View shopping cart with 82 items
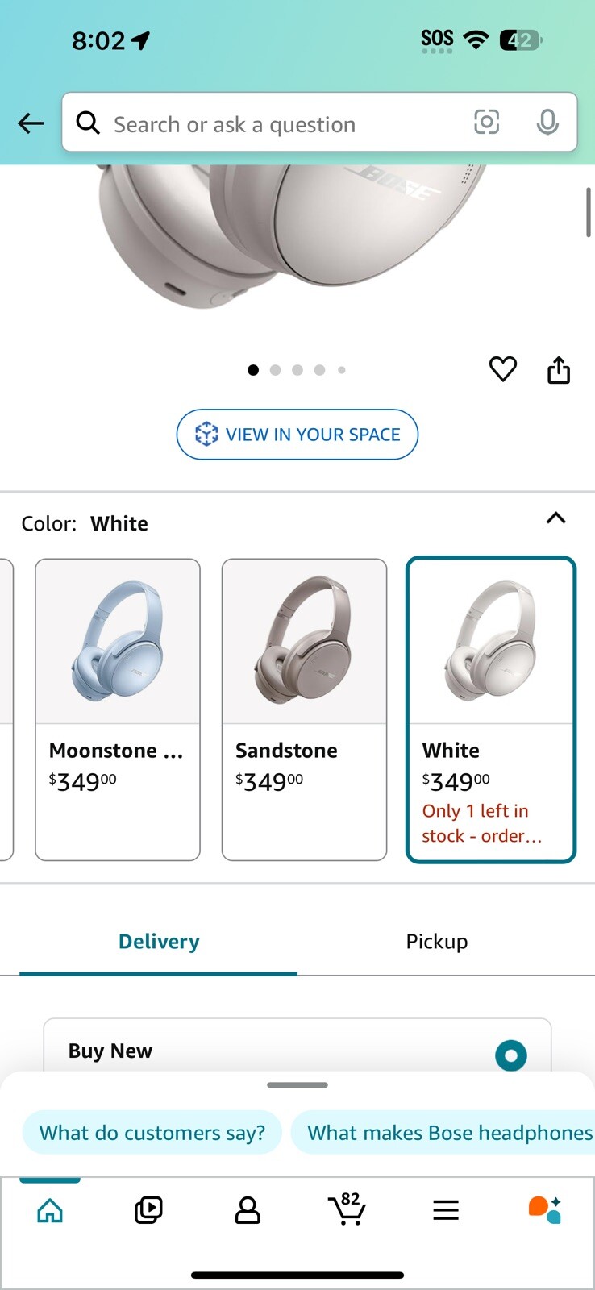595x1290 pixels. pyautogui.click(x=347, y=1209)
